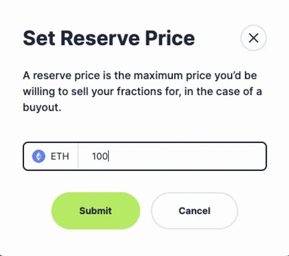Select the ETH currency selector segment
Viewport: 289px width, 256px height.
click(x=51, y=156)
